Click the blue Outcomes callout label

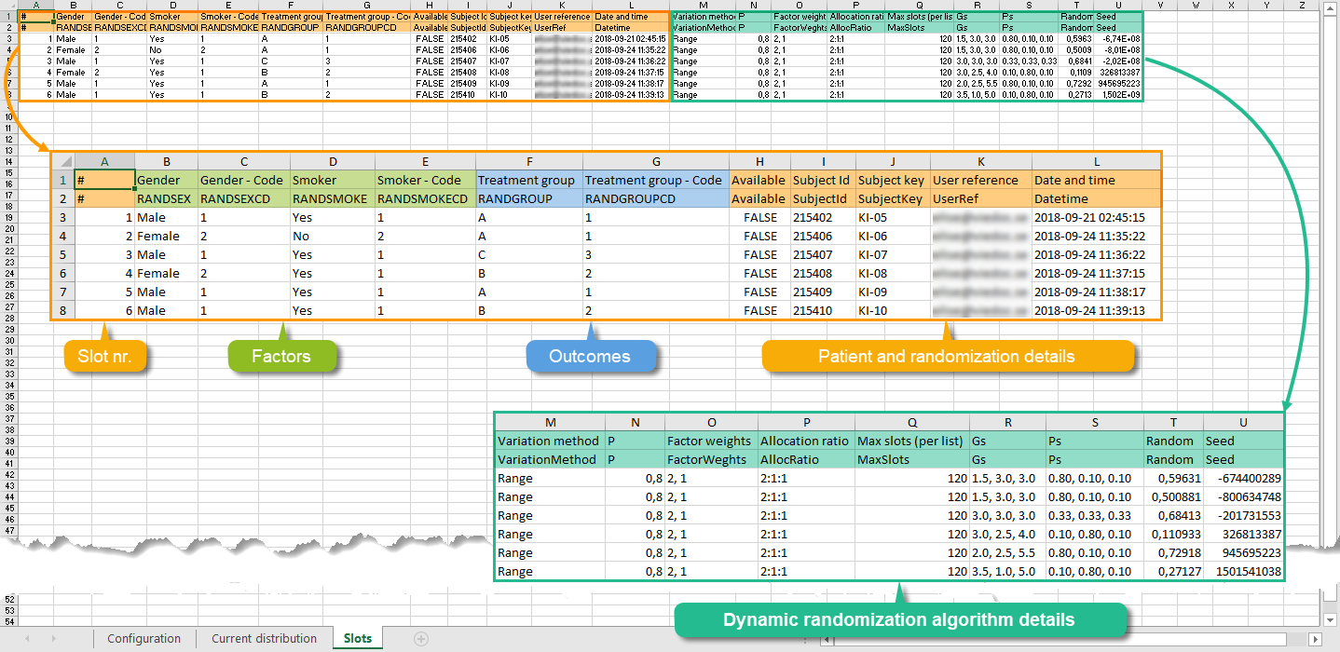[589, 356]
